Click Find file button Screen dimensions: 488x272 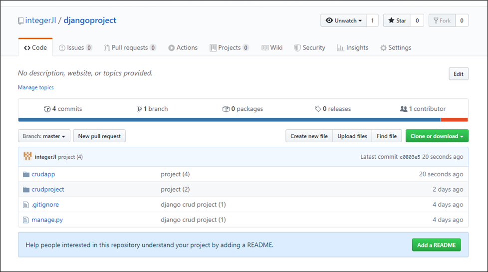(x=387, y=136)
